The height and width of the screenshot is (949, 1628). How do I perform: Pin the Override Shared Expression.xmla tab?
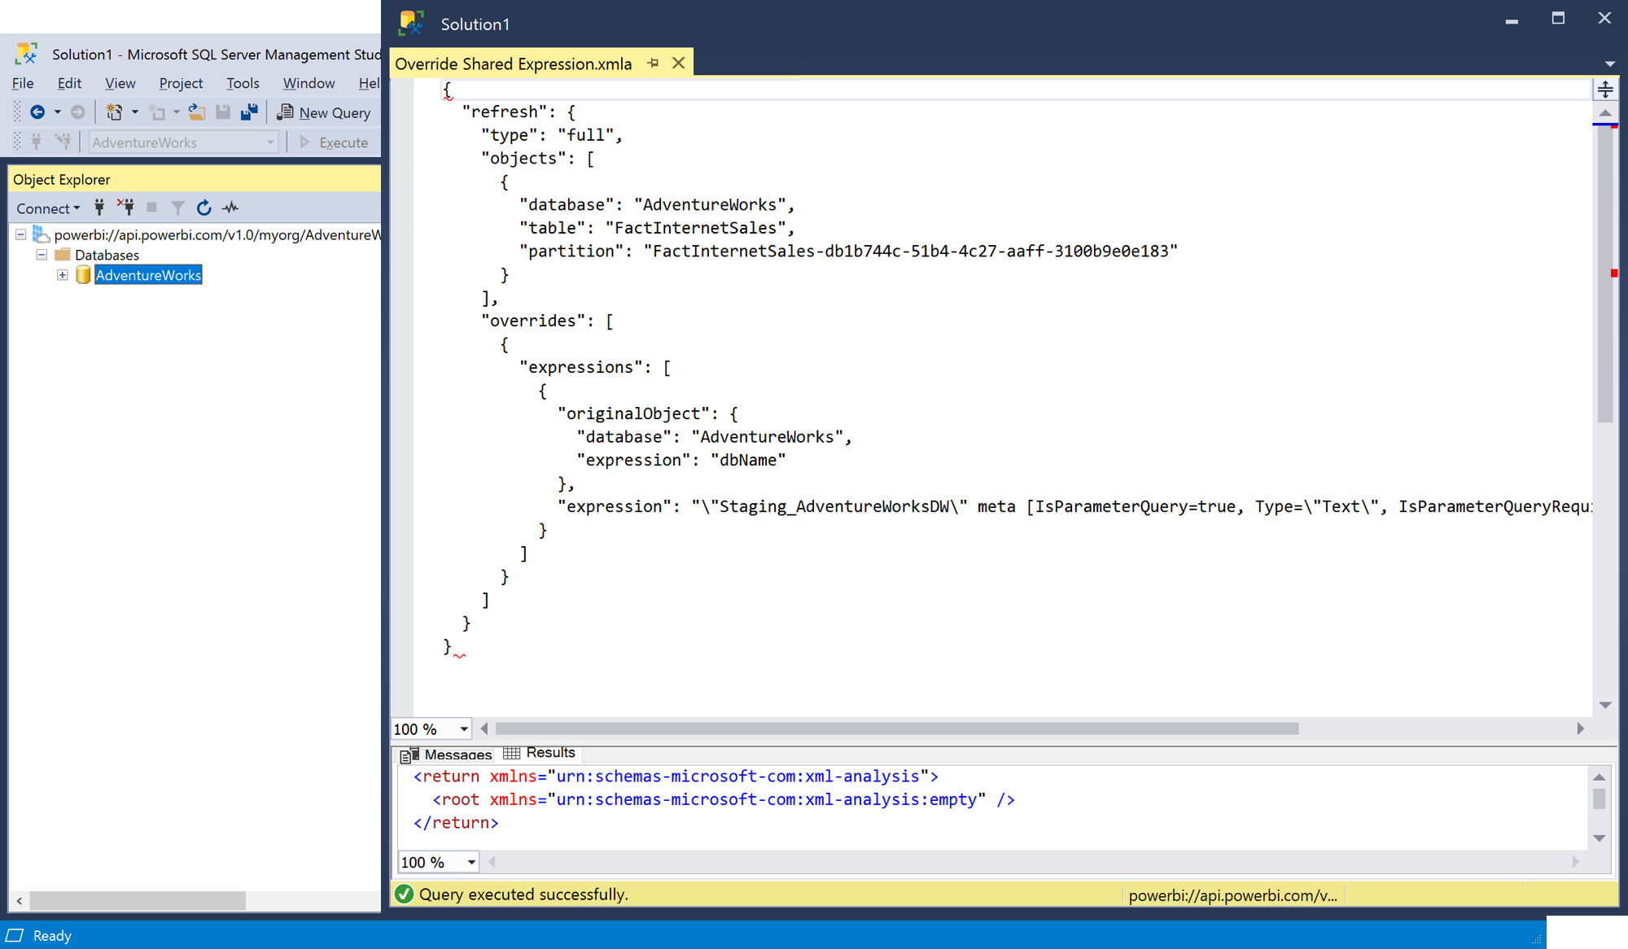coord(653,63)
